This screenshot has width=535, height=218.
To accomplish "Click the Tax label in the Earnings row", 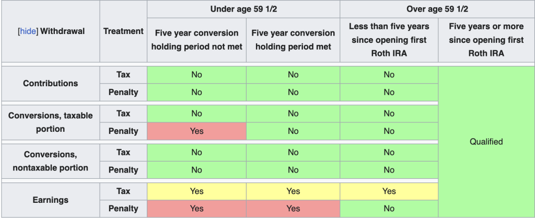I will [x=123, y=191].
